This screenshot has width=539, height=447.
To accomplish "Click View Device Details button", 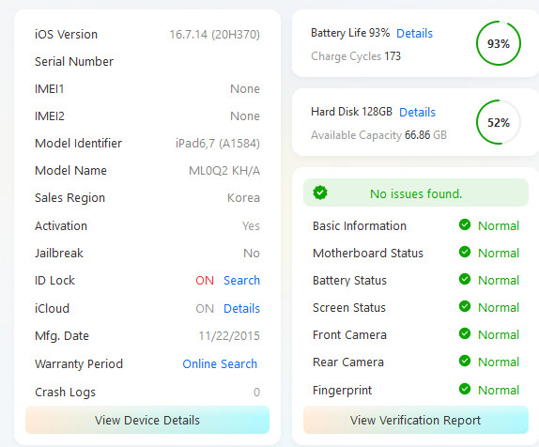I will tap(147, 420).
